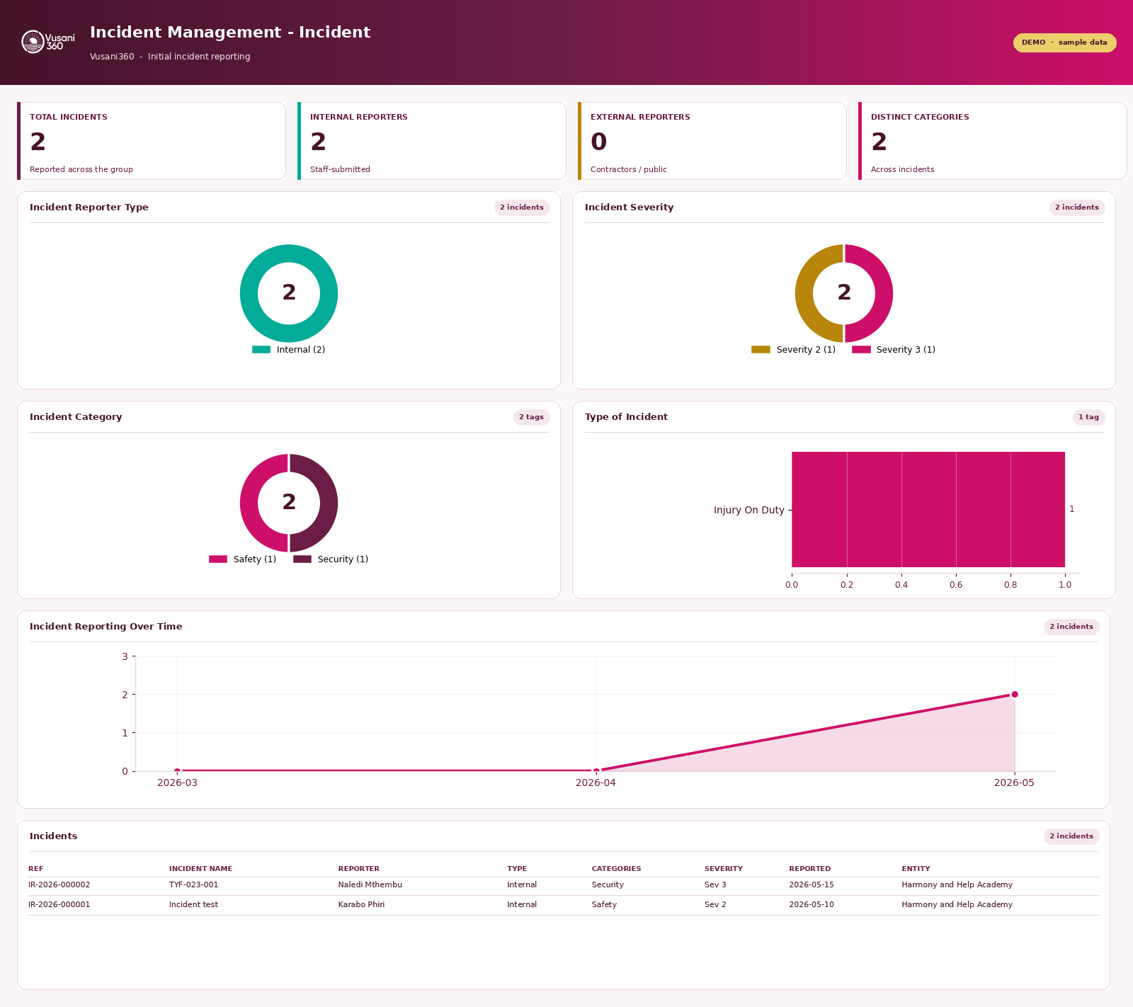Image resolution: width=1133 pixels, height=1007 pixels.
Task: Sort by the CATEGORIES column header
Action: pyautogui.click(x=616, y=868)
